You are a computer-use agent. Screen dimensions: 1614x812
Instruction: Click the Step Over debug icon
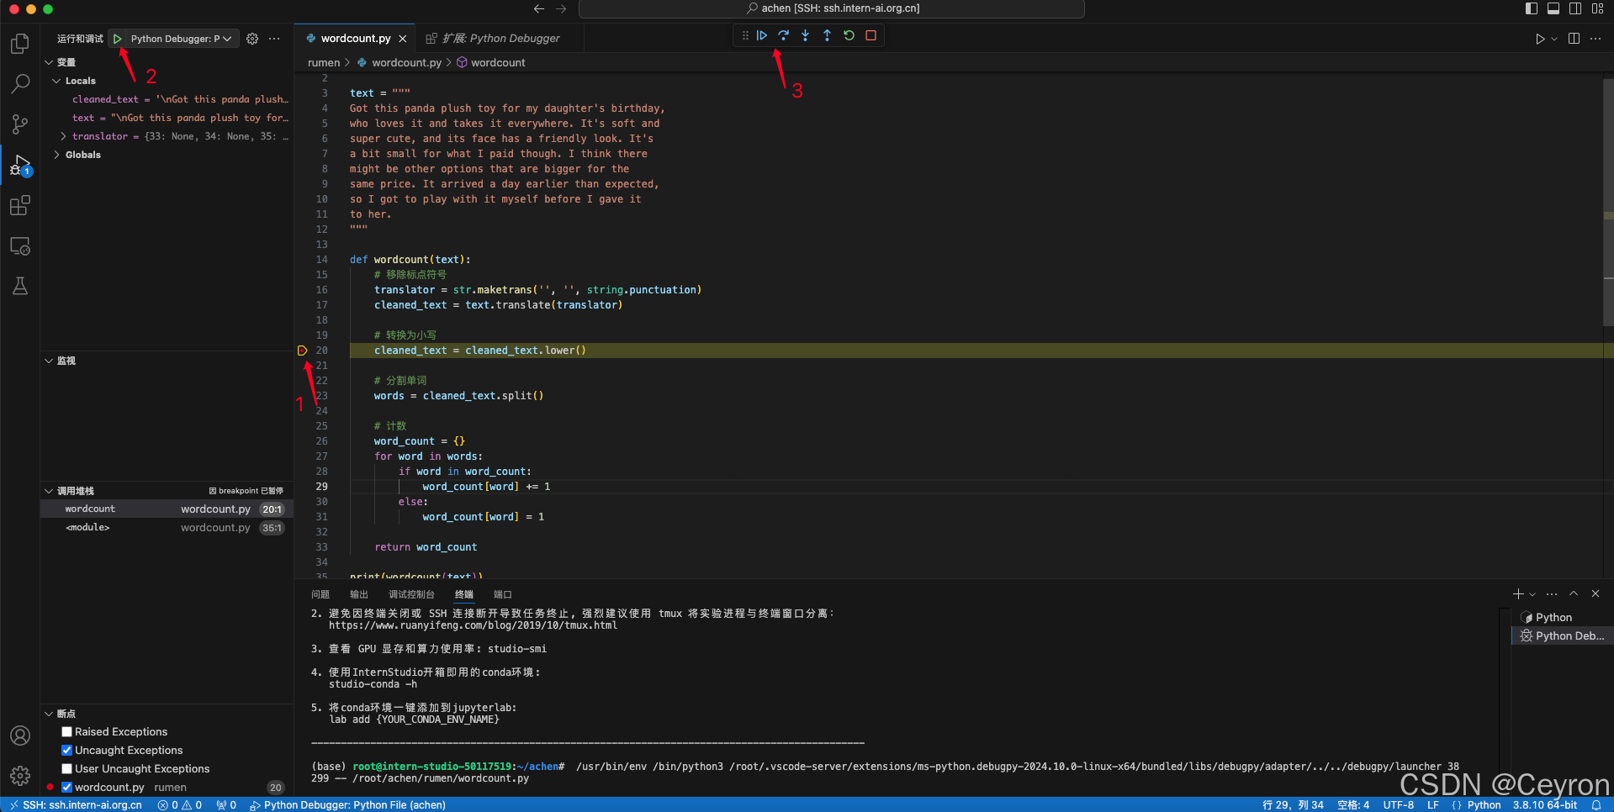783,35
